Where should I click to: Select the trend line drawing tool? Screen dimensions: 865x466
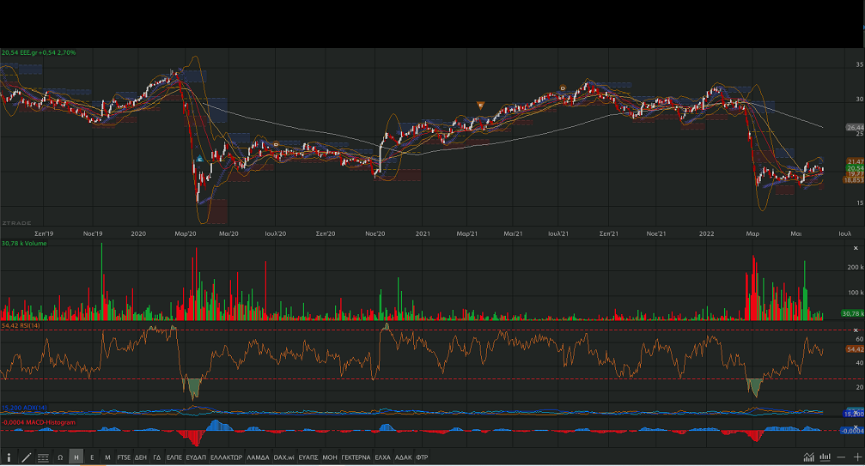(26, 457)
